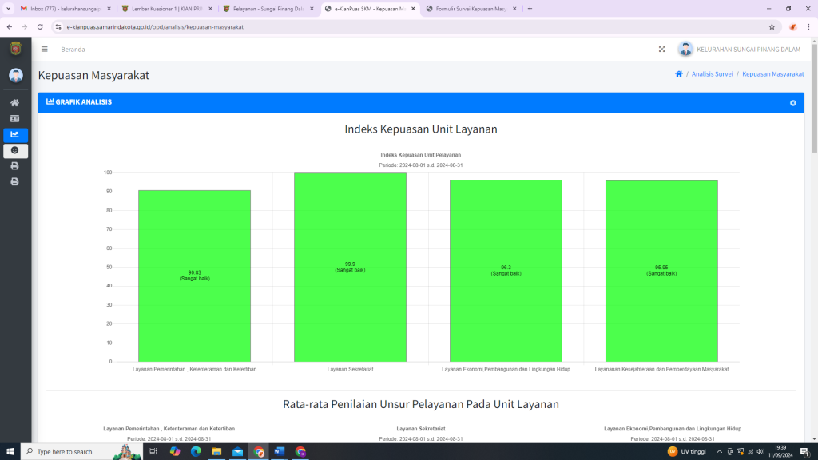Click the Samarinda crest logo

pos(16,49)
